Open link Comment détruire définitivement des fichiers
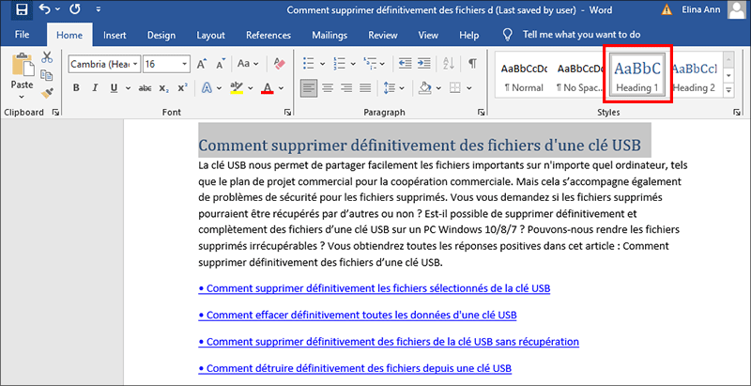The width and height of the screenshot is (751, 386). [355, 368]
